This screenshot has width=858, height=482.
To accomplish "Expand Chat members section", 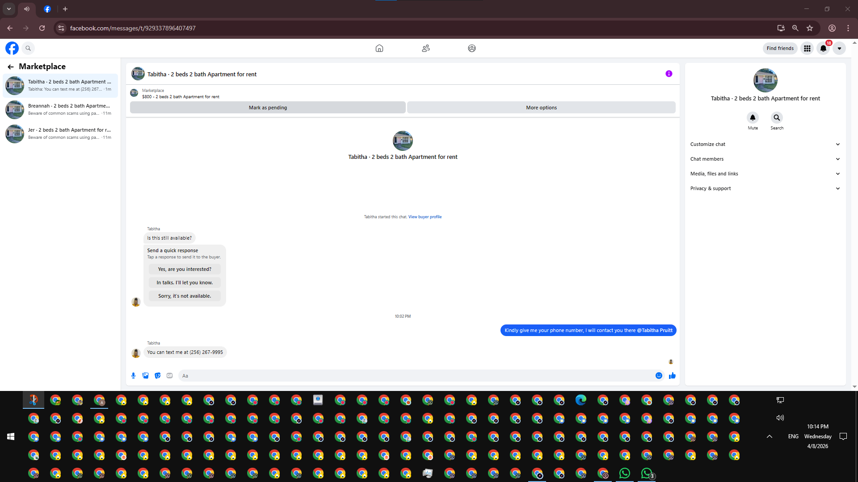I will [765, 159].
